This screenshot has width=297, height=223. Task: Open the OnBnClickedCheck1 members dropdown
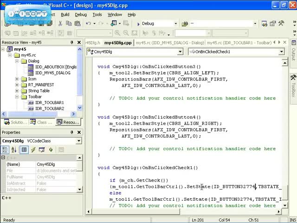[x=281, y=52]
